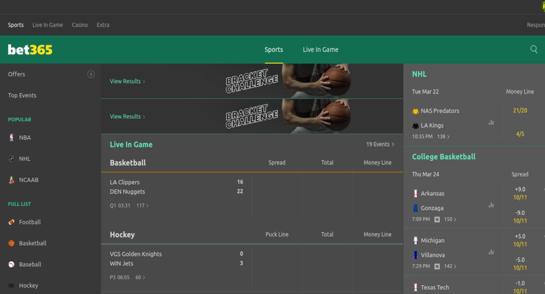The image size is (545, 294).
Task: Expand 150 markets for Arkansas vs Gonzaga
Action: coord(450,219)
